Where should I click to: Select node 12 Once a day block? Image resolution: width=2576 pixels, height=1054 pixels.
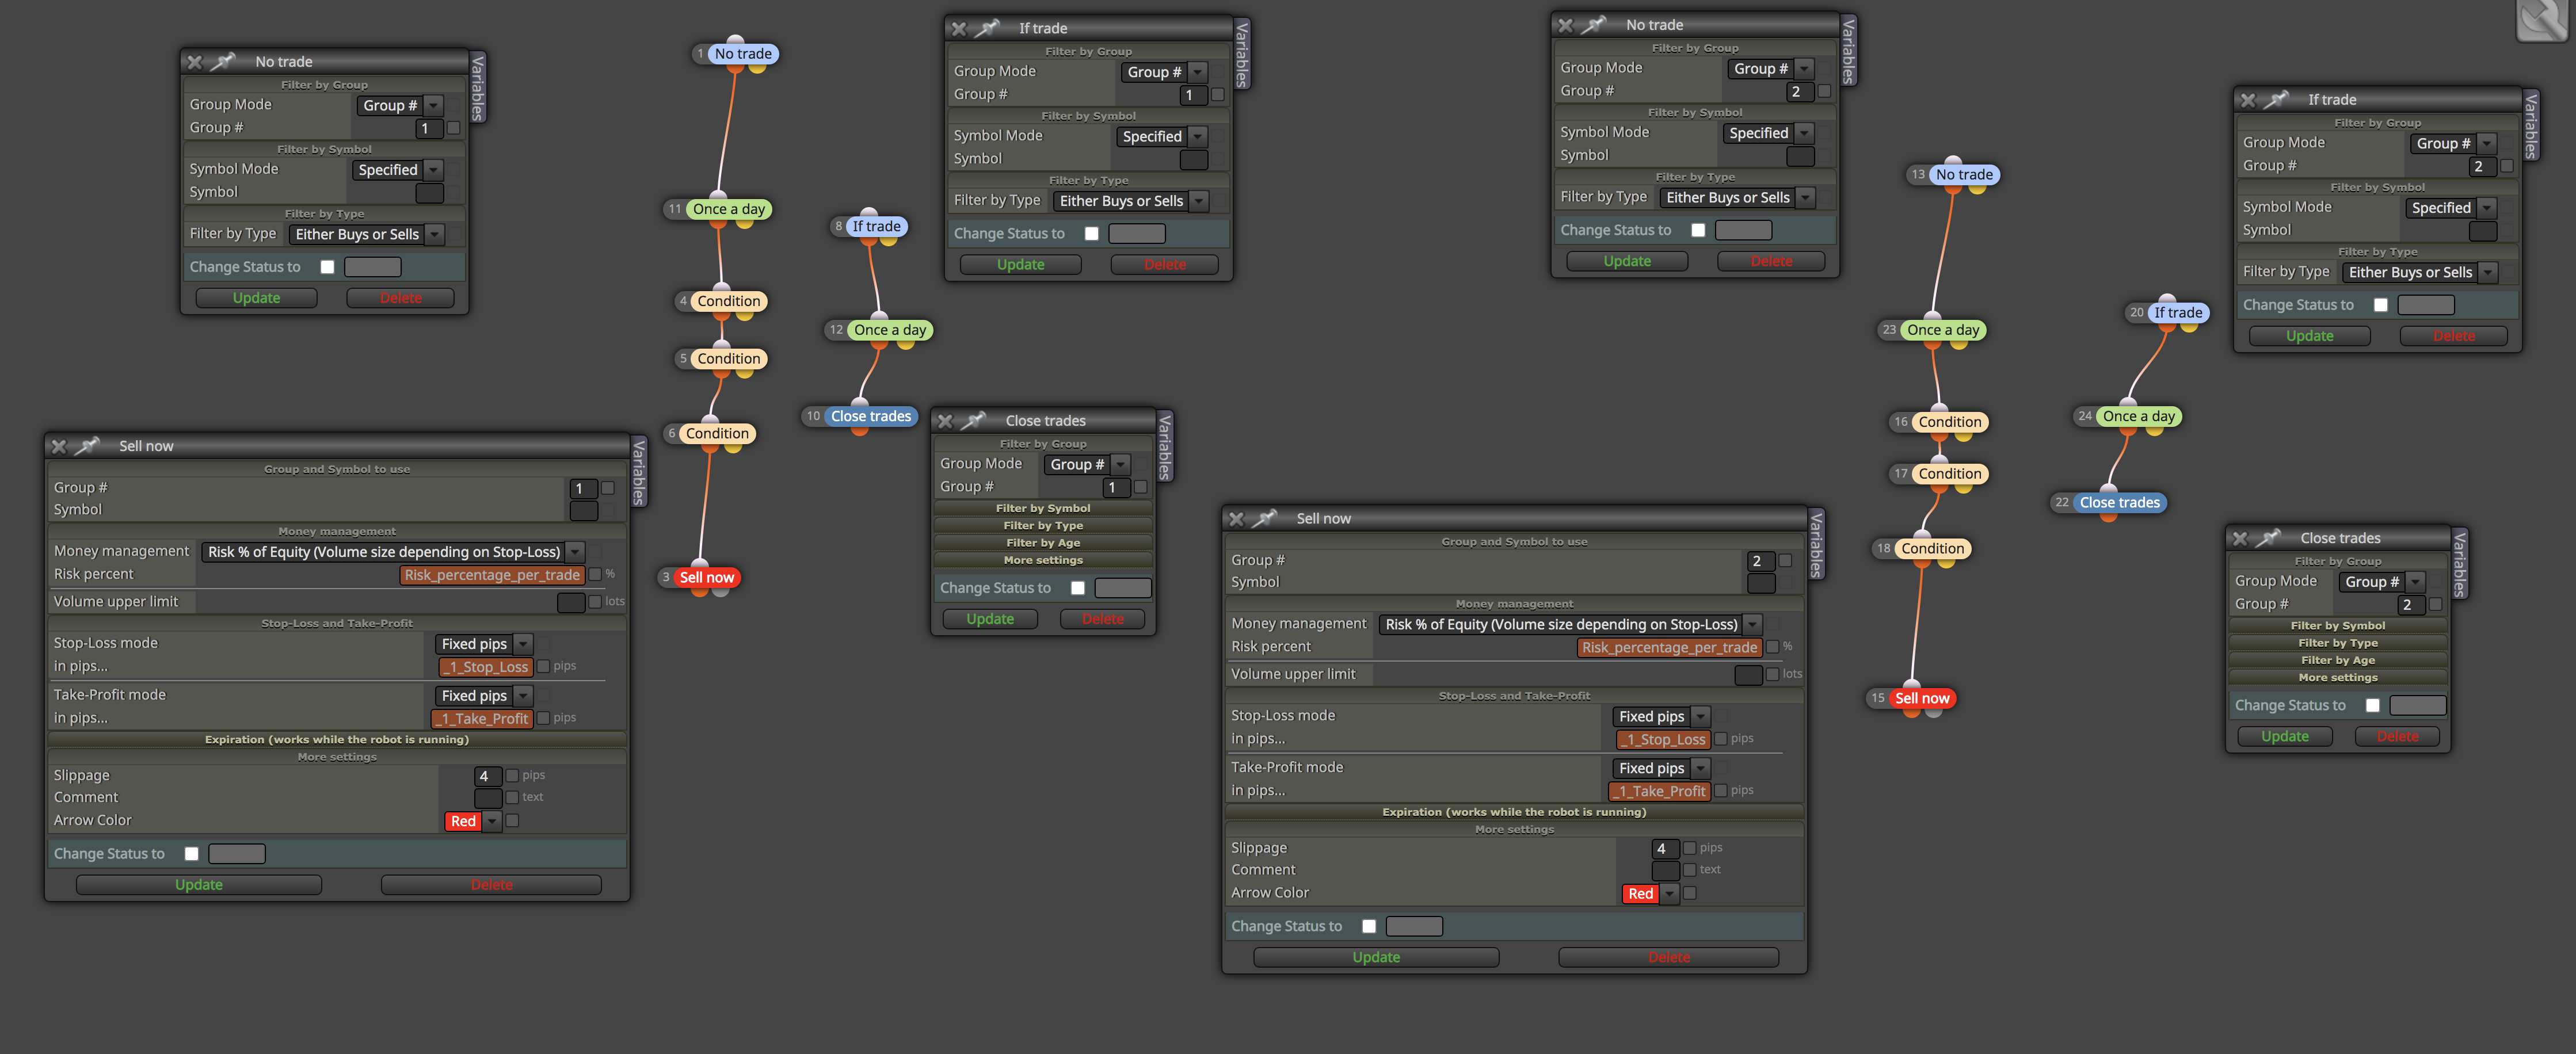890,330
